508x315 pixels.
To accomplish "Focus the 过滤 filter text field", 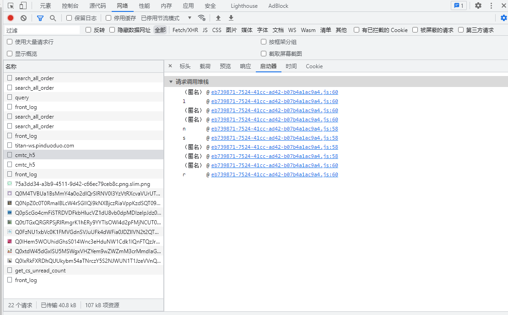I will (x=42, y=30).
